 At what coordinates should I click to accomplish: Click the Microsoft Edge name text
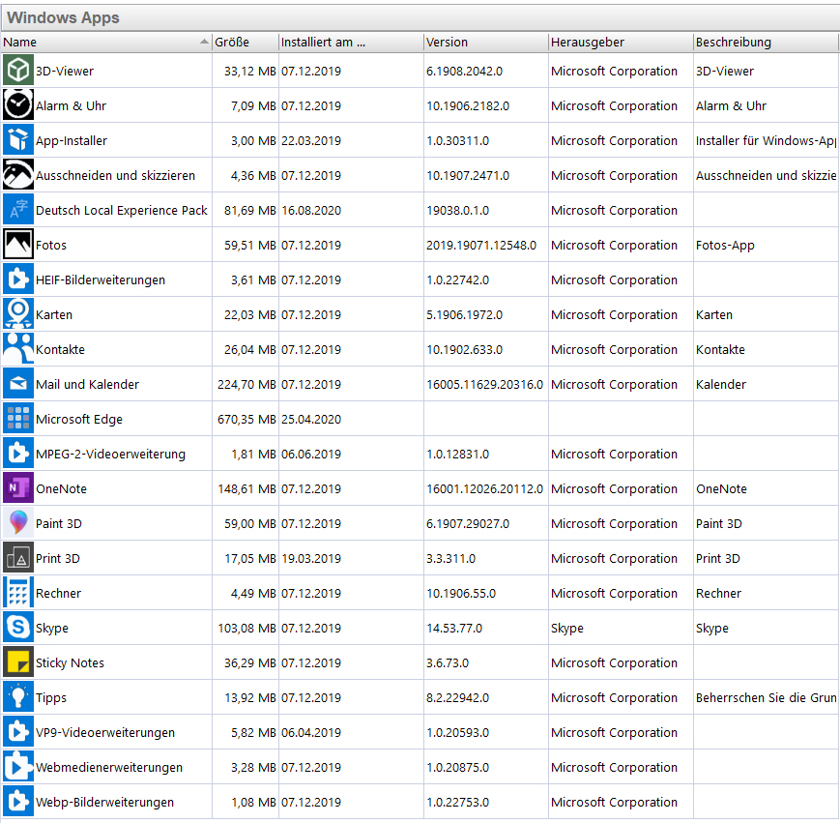[x=78, y=420]
